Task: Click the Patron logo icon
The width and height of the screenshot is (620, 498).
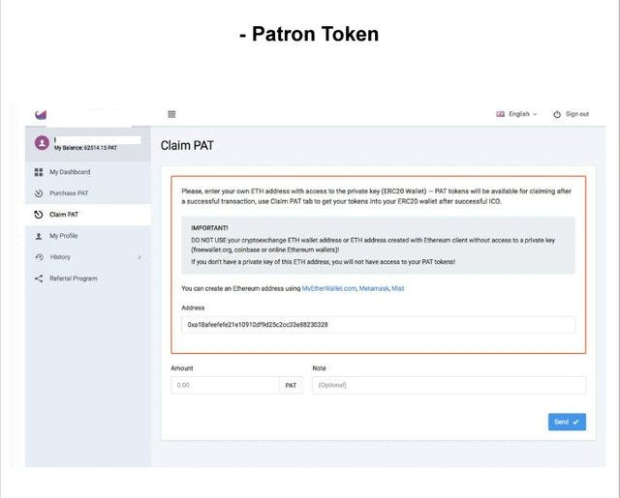Action: [40, 114]
